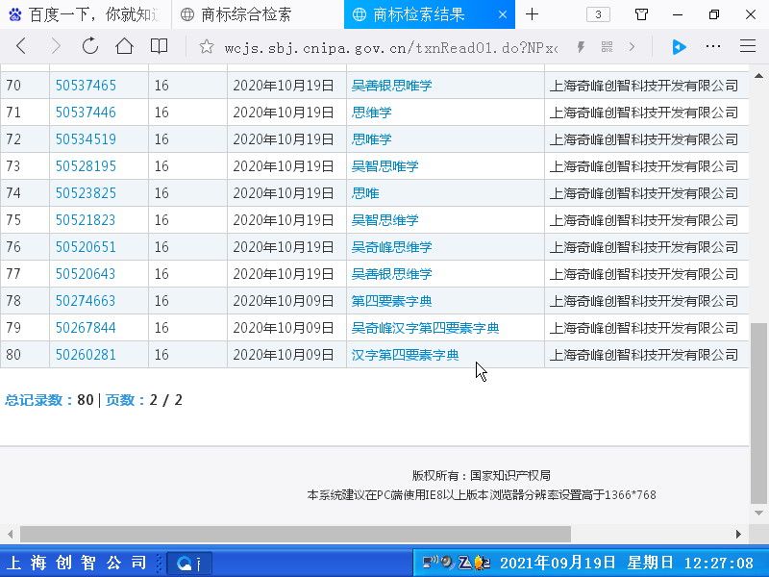Image resolution: width=769 pixels, height=577 pixels.
Task: Open the three-dots more options menu
Action: tap(713, 46)
